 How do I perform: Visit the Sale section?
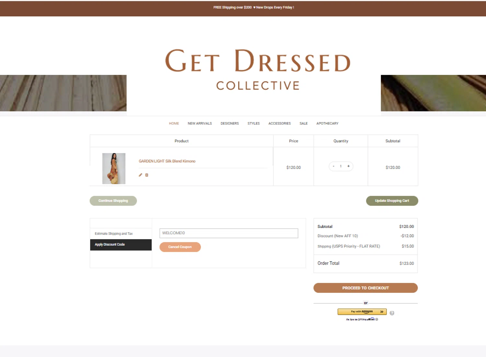pos(304,123)
